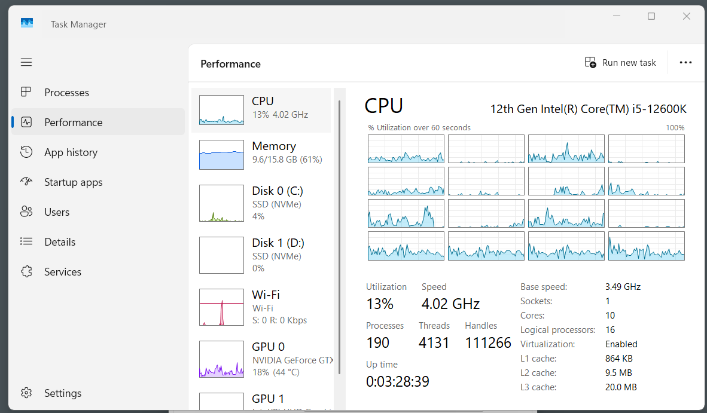Click the App history clock icon
The image size is (707, 413).
(x=26, y=152)
